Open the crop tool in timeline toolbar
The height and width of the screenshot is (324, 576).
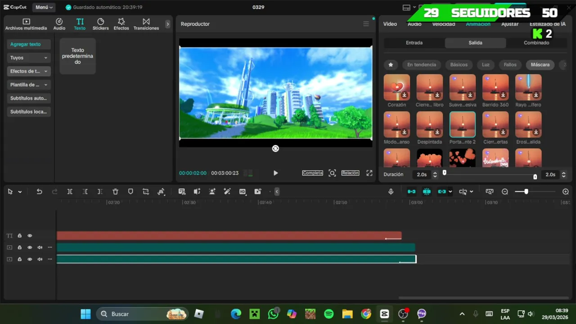tap(146, 192)
